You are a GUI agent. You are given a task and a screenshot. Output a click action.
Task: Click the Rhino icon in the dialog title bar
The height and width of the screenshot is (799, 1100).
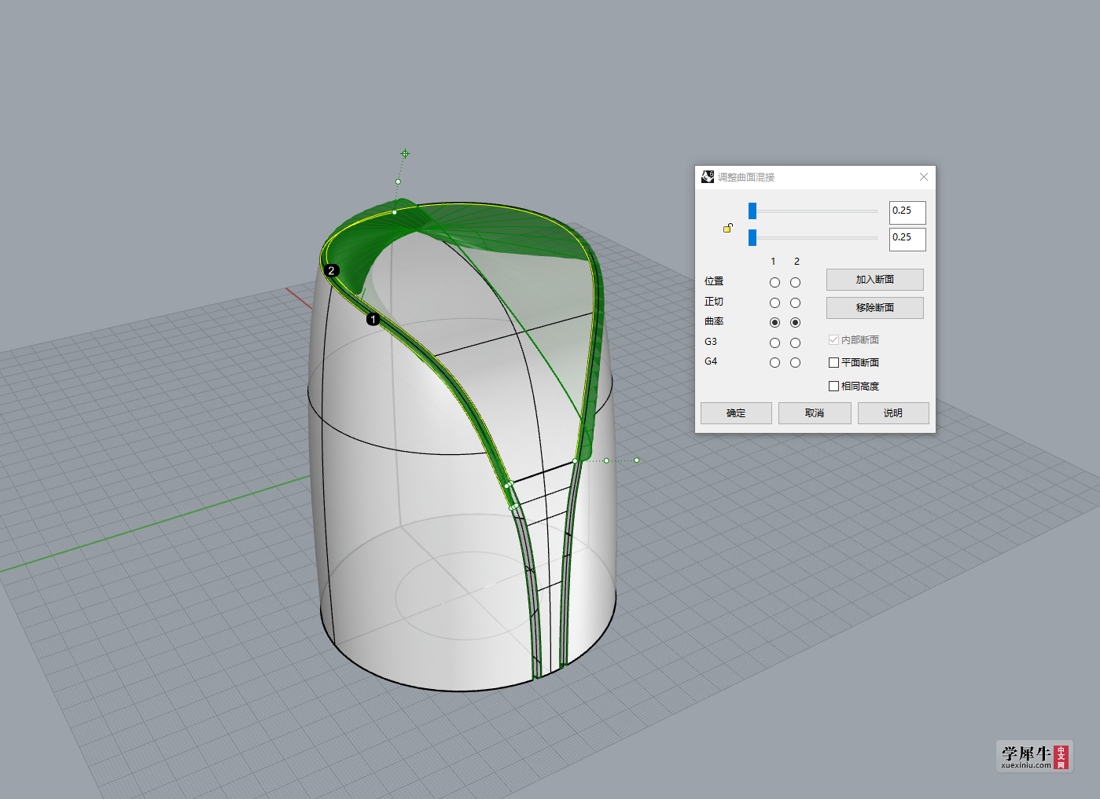coord(708,177)
